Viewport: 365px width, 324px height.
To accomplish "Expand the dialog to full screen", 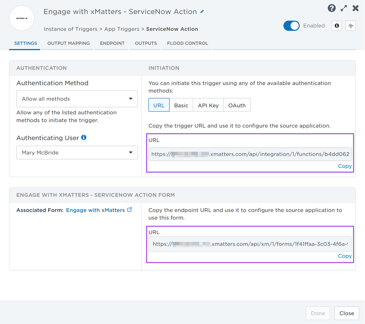I will 343,8.
